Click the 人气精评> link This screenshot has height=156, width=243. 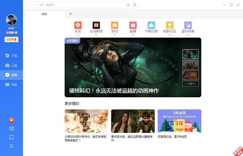[190, 84]
